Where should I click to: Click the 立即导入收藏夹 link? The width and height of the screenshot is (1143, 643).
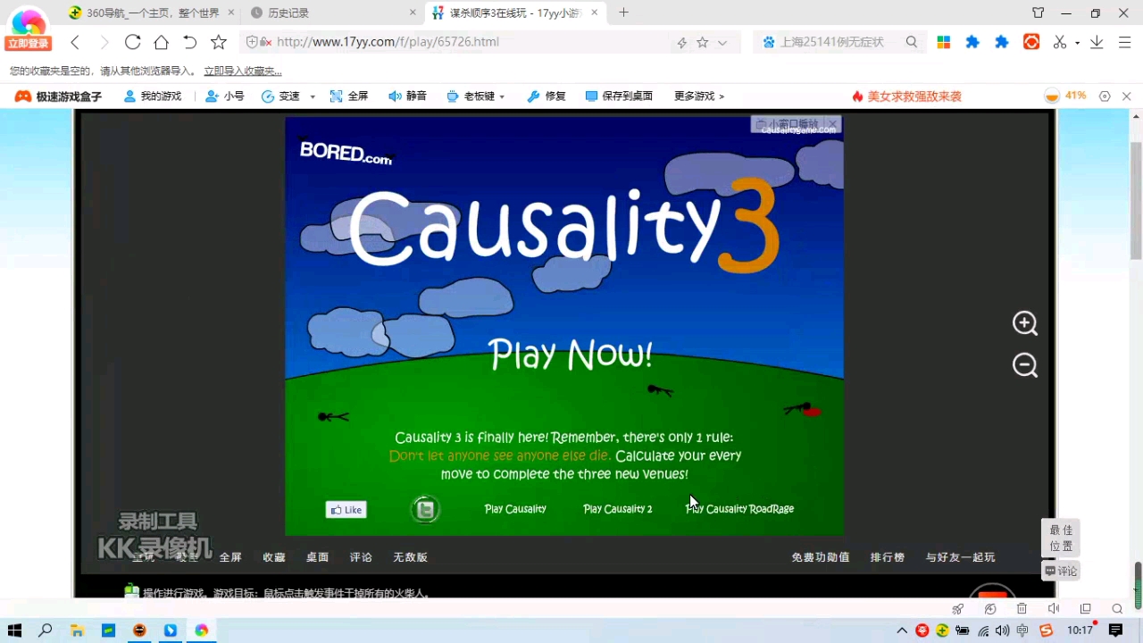click(242, 71)
